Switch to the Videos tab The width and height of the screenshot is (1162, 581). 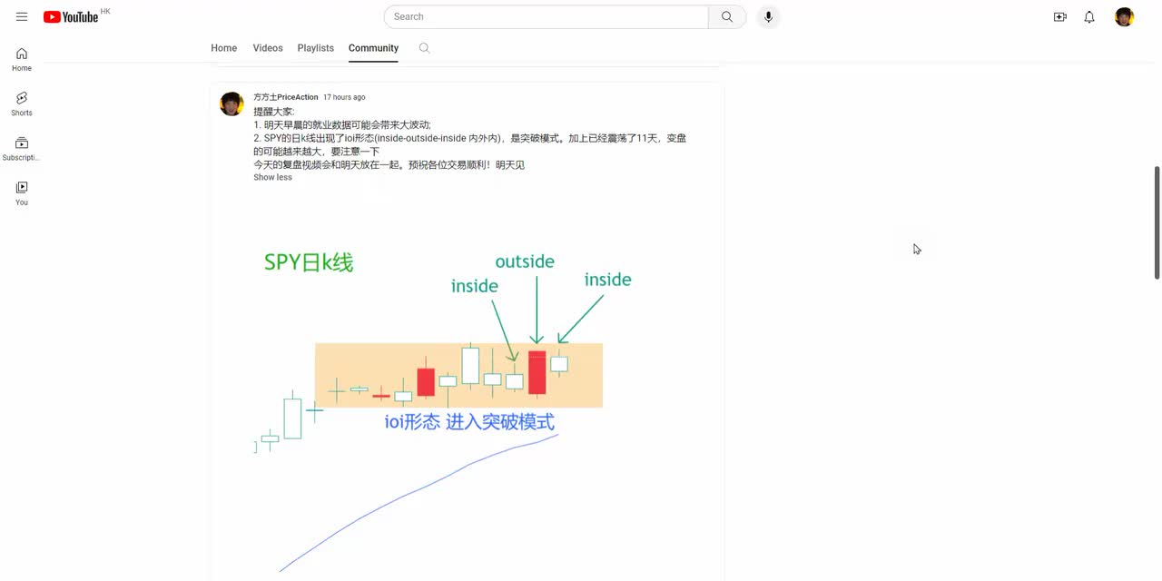point(268,48)
